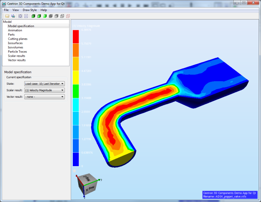Viewport: 261px width, 202px height.
Task: Select Cutting planes in the Model tree
Action: [18, 39]
